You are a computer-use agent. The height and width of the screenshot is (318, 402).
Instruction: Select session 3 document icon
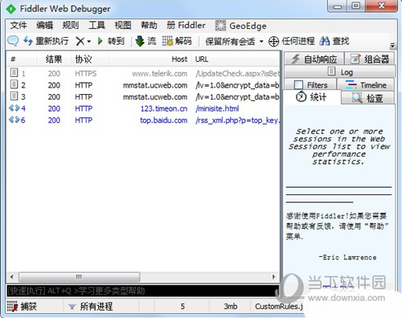14,96
